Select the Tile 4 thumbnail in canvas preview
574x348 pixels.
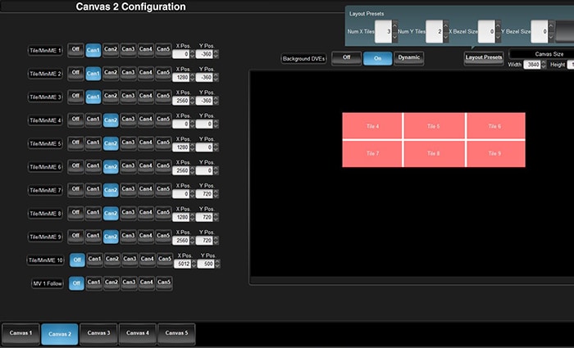pyautogui.click(x=372, y=126)
